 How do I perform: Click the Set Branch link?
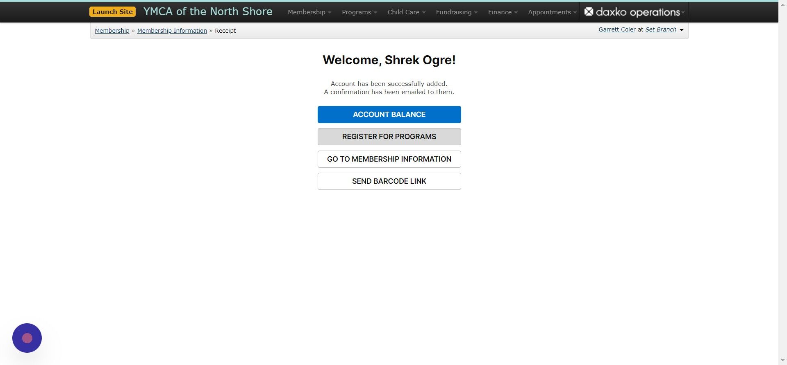click(661, 29)
